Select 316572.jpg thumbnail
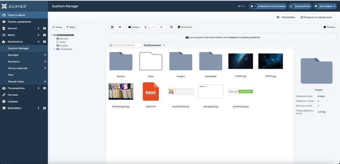340x164 pixels. coord(271,61)
